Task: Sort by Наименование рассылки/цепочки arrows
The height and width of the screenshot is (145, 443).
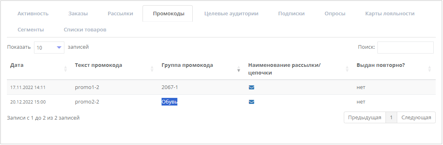Action: click(x=347, y=68)
